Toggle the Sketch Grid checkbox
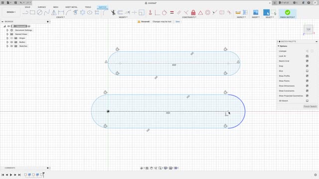This screenshot has height=179, width=319. pyautogui.click(x=307, y=61)
